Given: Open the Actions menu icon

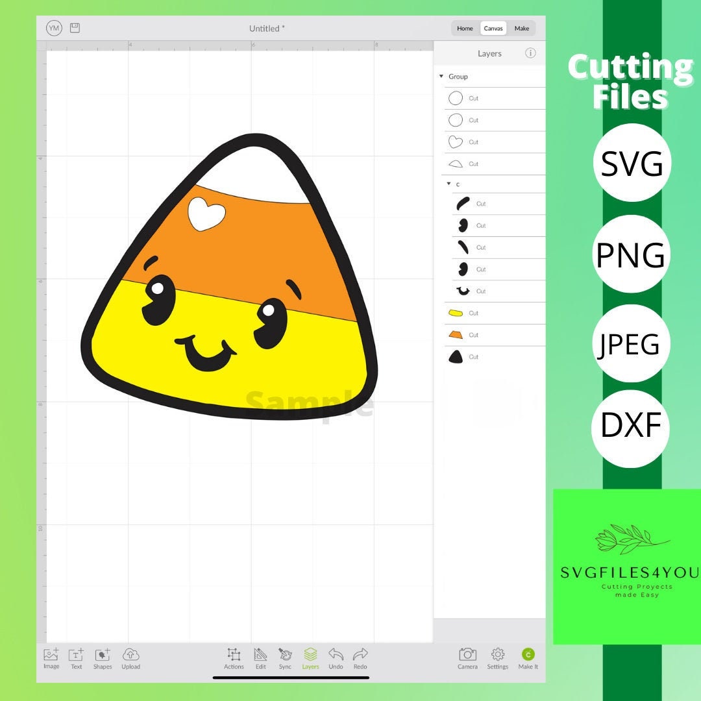Looking at the screenshot, I should pyautogui.click(x=234, y=658).
